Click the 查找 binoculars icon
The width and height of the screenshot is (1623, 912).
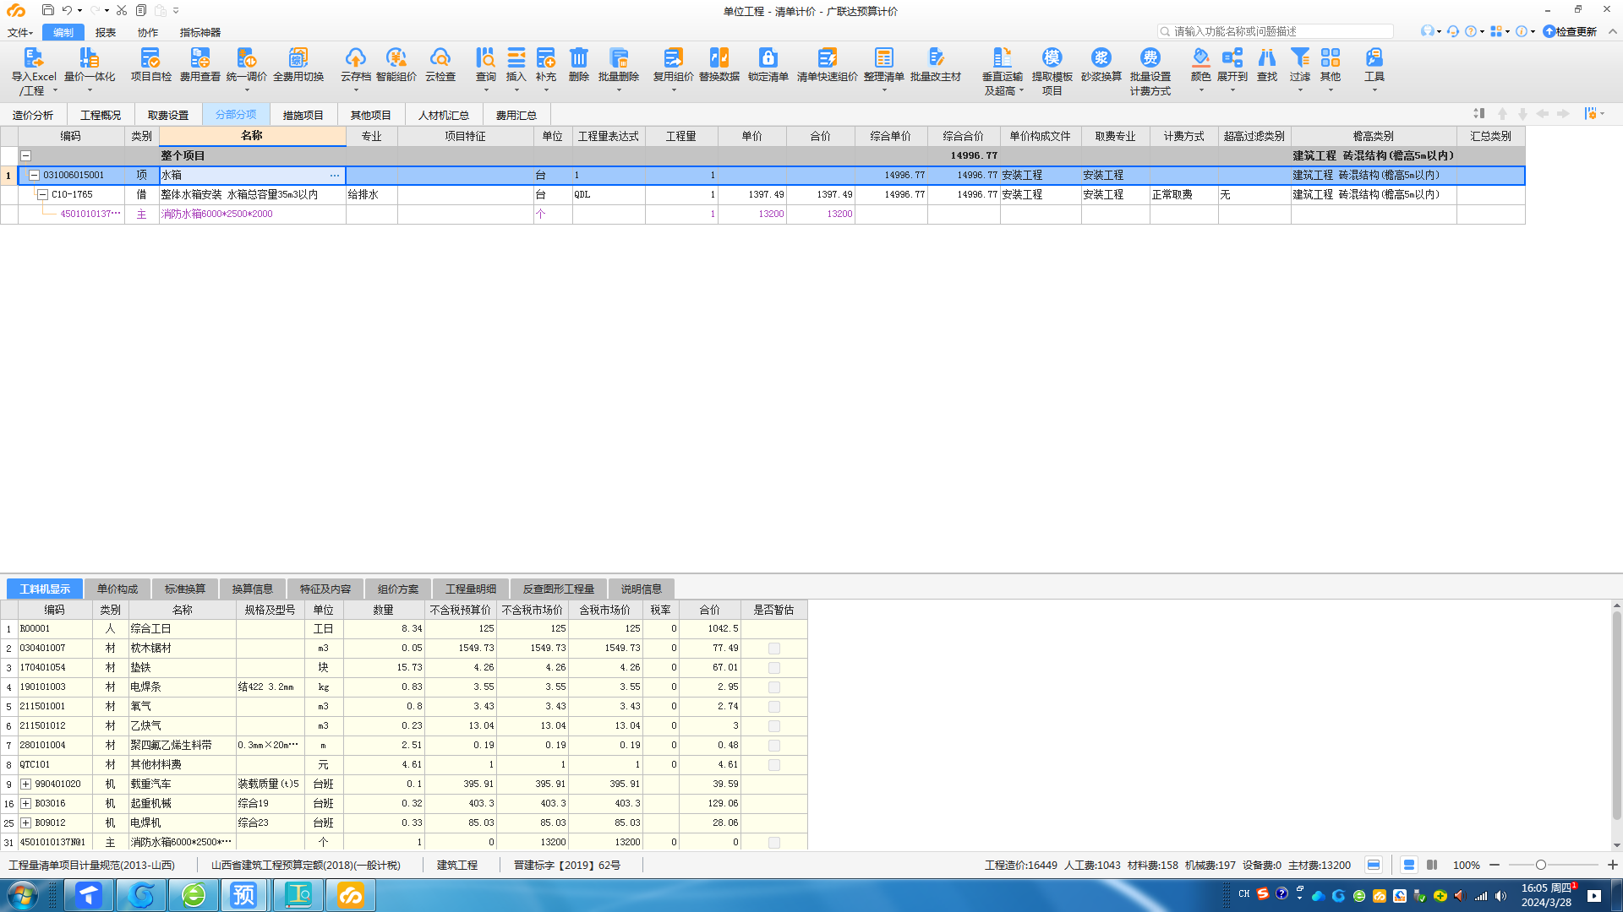click(x=1266, y=58)
